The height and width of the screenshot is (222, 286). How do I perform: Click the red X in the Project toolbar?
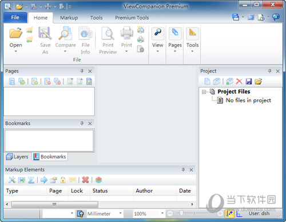point(239,81)
